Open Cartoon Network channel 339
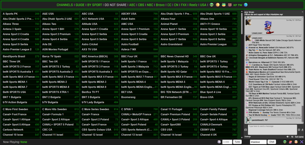 [x=21, y=130]
